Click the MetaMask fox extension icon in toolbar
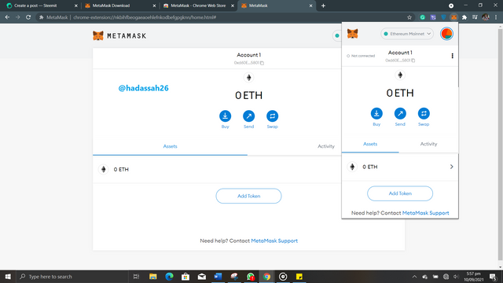Screen dimensions: 503x283 [453, 17]
